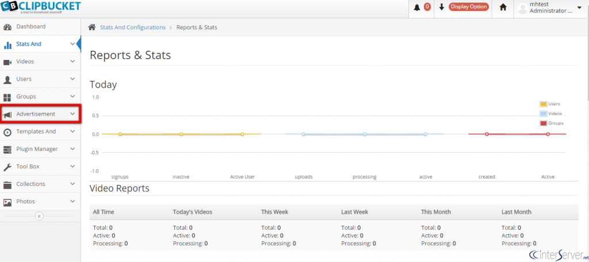Select Stats And in sidebar
This screenshot has width=589, height=262.
pos(40,44)
